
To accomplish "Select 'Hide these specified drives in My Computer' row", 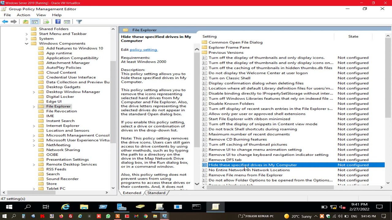I will (293, 165).
